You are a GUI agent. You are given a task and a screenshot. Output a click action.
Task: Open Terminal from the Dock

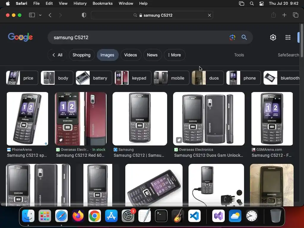(161, 216)
